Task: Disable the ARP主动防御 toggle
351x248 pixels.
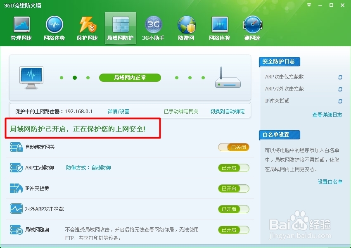Action: pyautogui.click(x=233, y=168)
